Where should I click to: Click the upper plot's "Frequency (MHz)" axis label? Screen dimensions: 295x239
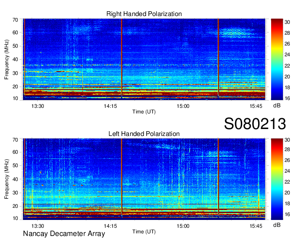click(x=7, y=59)
